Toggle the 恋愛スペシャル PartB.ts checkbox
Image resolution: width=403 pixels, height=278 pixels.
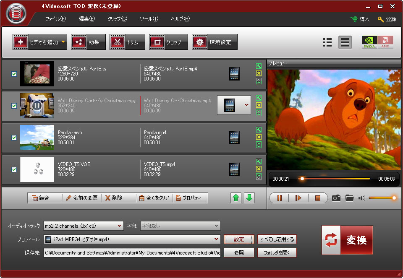pyautogui.click(x=14, y=74)
